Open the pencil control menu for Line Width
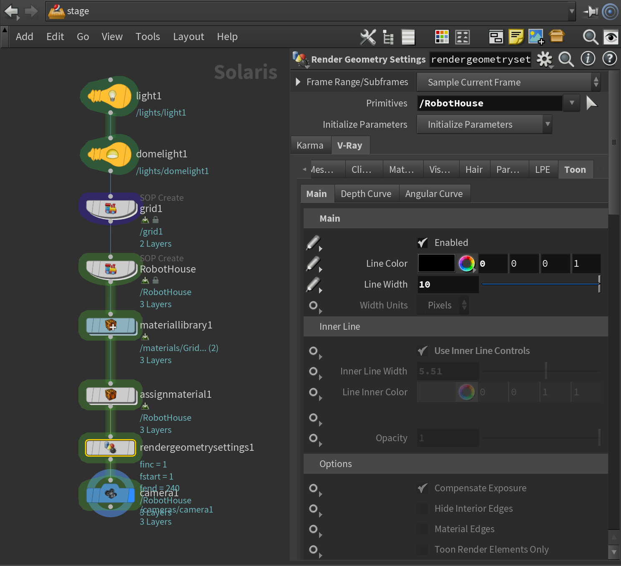This screenshot has height=566, width=621. 314,285
